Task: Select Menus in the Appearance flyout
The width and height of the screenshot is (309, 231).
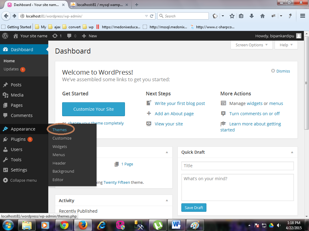Action: pyautogui.click(x=59, y=155)
